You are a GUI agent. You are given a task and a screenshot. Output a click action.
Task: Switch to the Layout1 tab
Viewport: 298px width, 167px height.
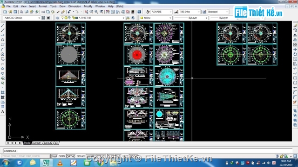tap(37, 143)
